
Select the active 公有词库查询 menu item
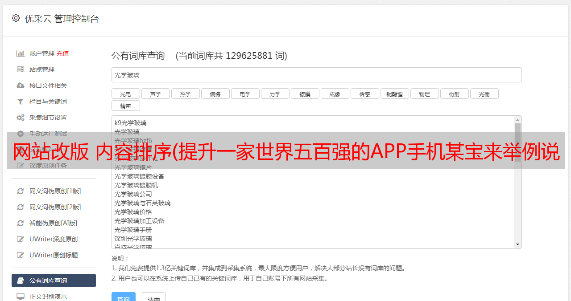tap(54, 281)
